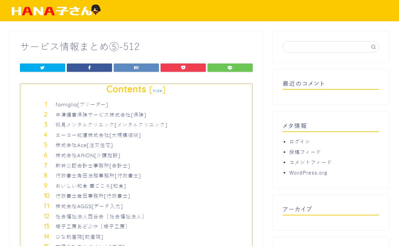Visit the WordPress.org link

pyautogui.click(x=308, y=173)
